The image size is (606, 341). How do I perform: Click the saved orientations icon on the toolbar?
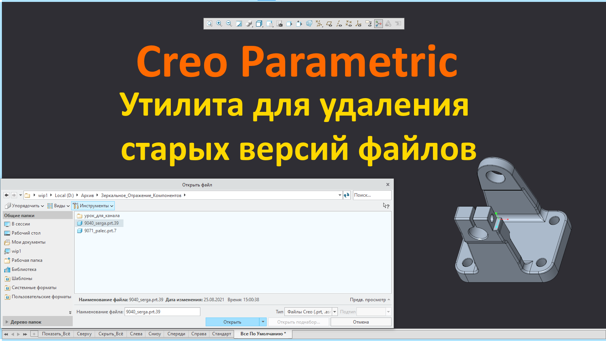tap(269, 23)
